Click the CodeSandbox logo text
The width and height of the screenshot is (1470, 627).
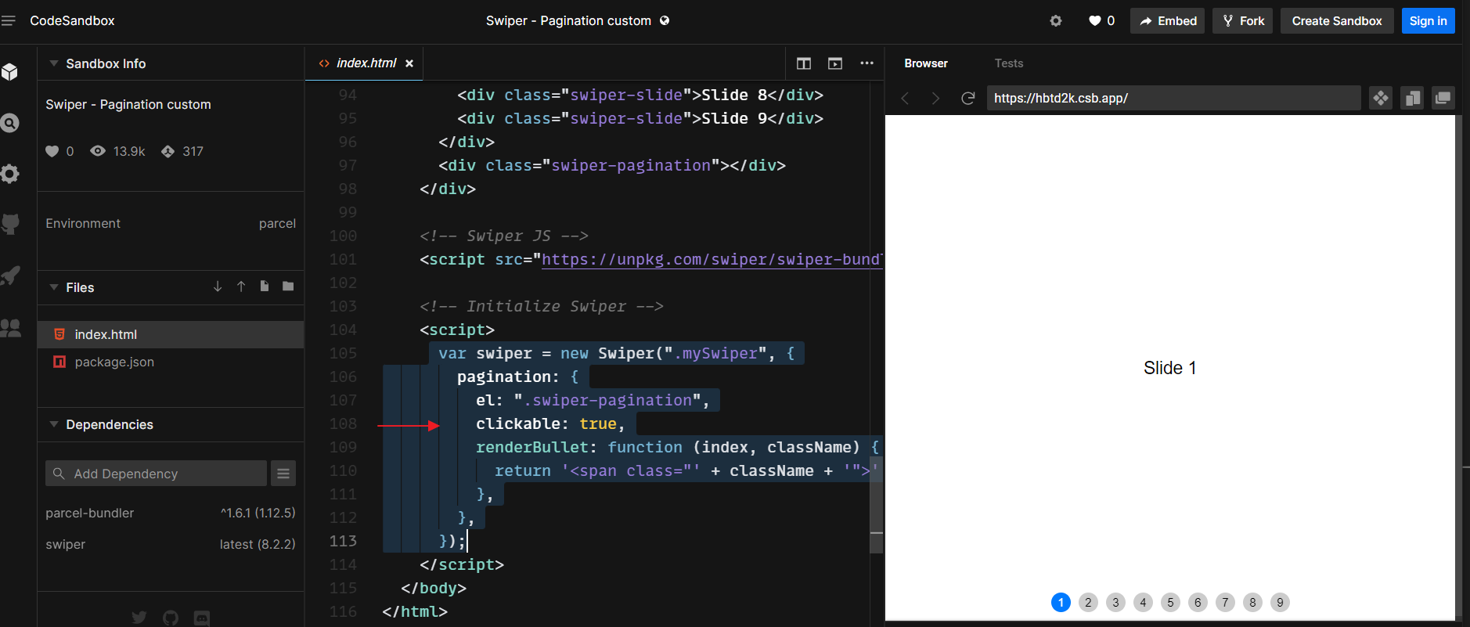[72, 21]
